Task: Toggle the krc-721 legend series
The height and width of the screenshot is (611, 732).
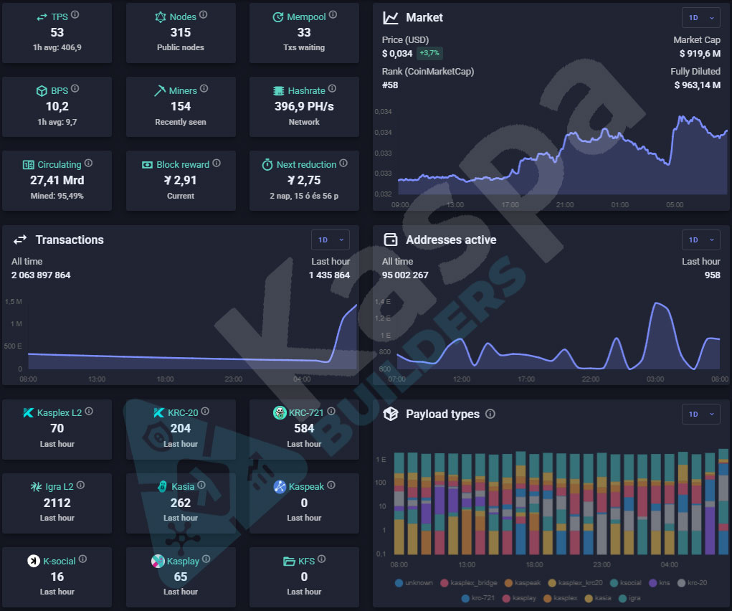Action: tap(478, 598)
